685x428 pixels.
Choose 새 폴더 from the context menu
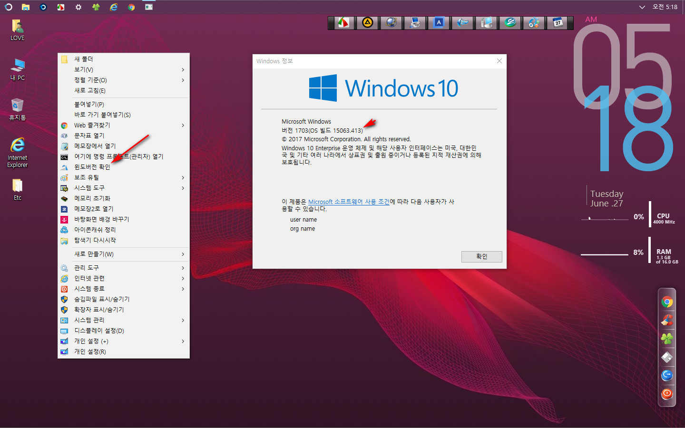pos(124,59)
